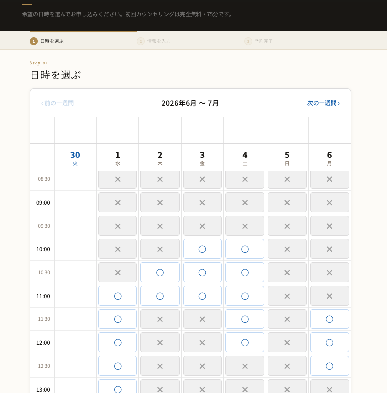This screenshot has width=387, height=393.
Task: Select step 2 情報を入力 tab
Action: tap(154, 41)
